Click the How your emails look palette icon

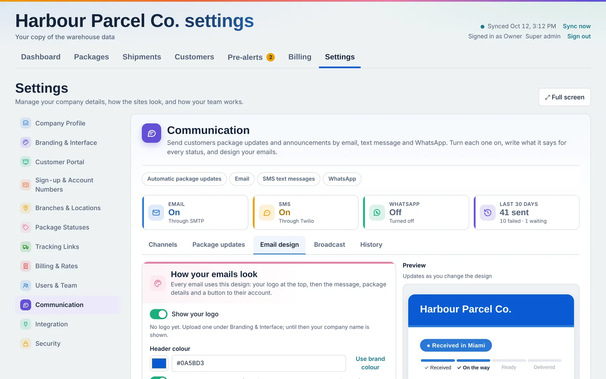click(158, 283)
